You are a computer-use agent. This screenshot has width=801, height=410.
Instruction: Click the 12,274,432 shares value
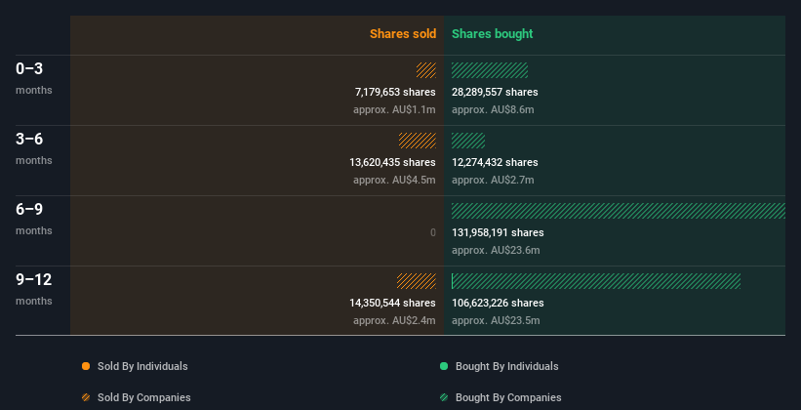coord(495,162)
